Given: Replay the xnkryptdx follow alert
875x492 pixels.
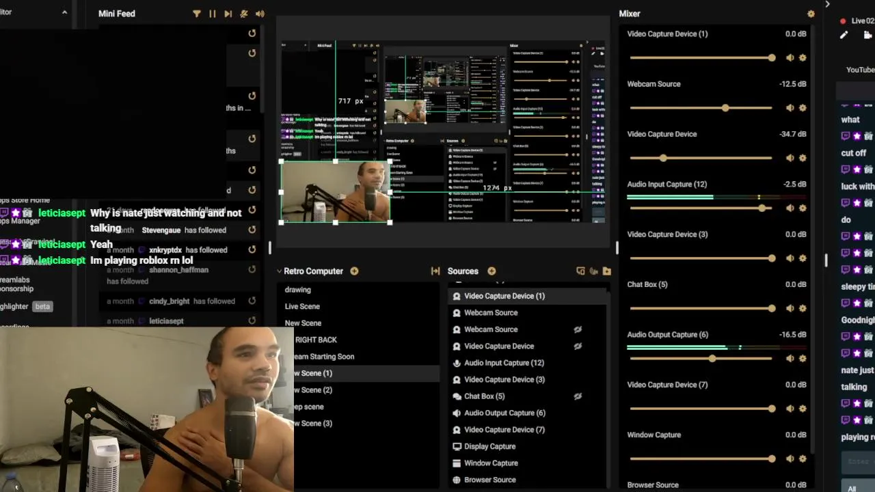Looking at the screenshot, I should [252, 250].
